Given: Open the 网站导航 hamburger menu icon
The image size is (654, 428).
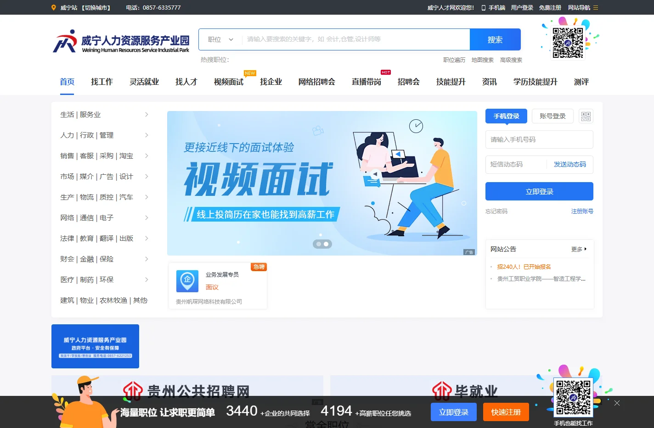Looking at the screenshot, I should tap(596, 8).
